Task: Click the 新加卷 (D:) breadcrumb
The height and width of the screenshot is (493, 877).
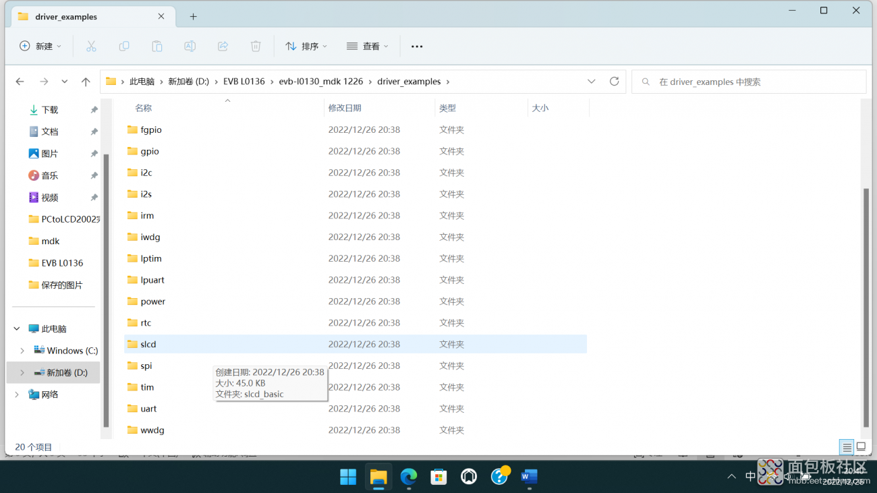Action: tap(189, 82)
